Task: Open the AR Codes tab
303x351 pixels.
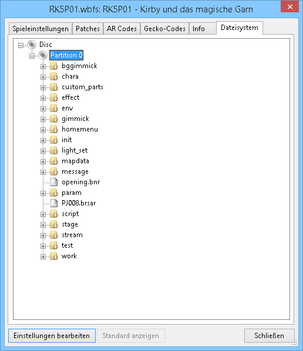Action: (x=122, y=29)
